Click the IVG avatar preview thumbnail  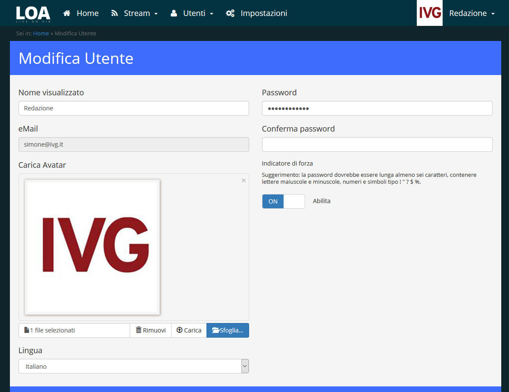(x=92, y=247)
